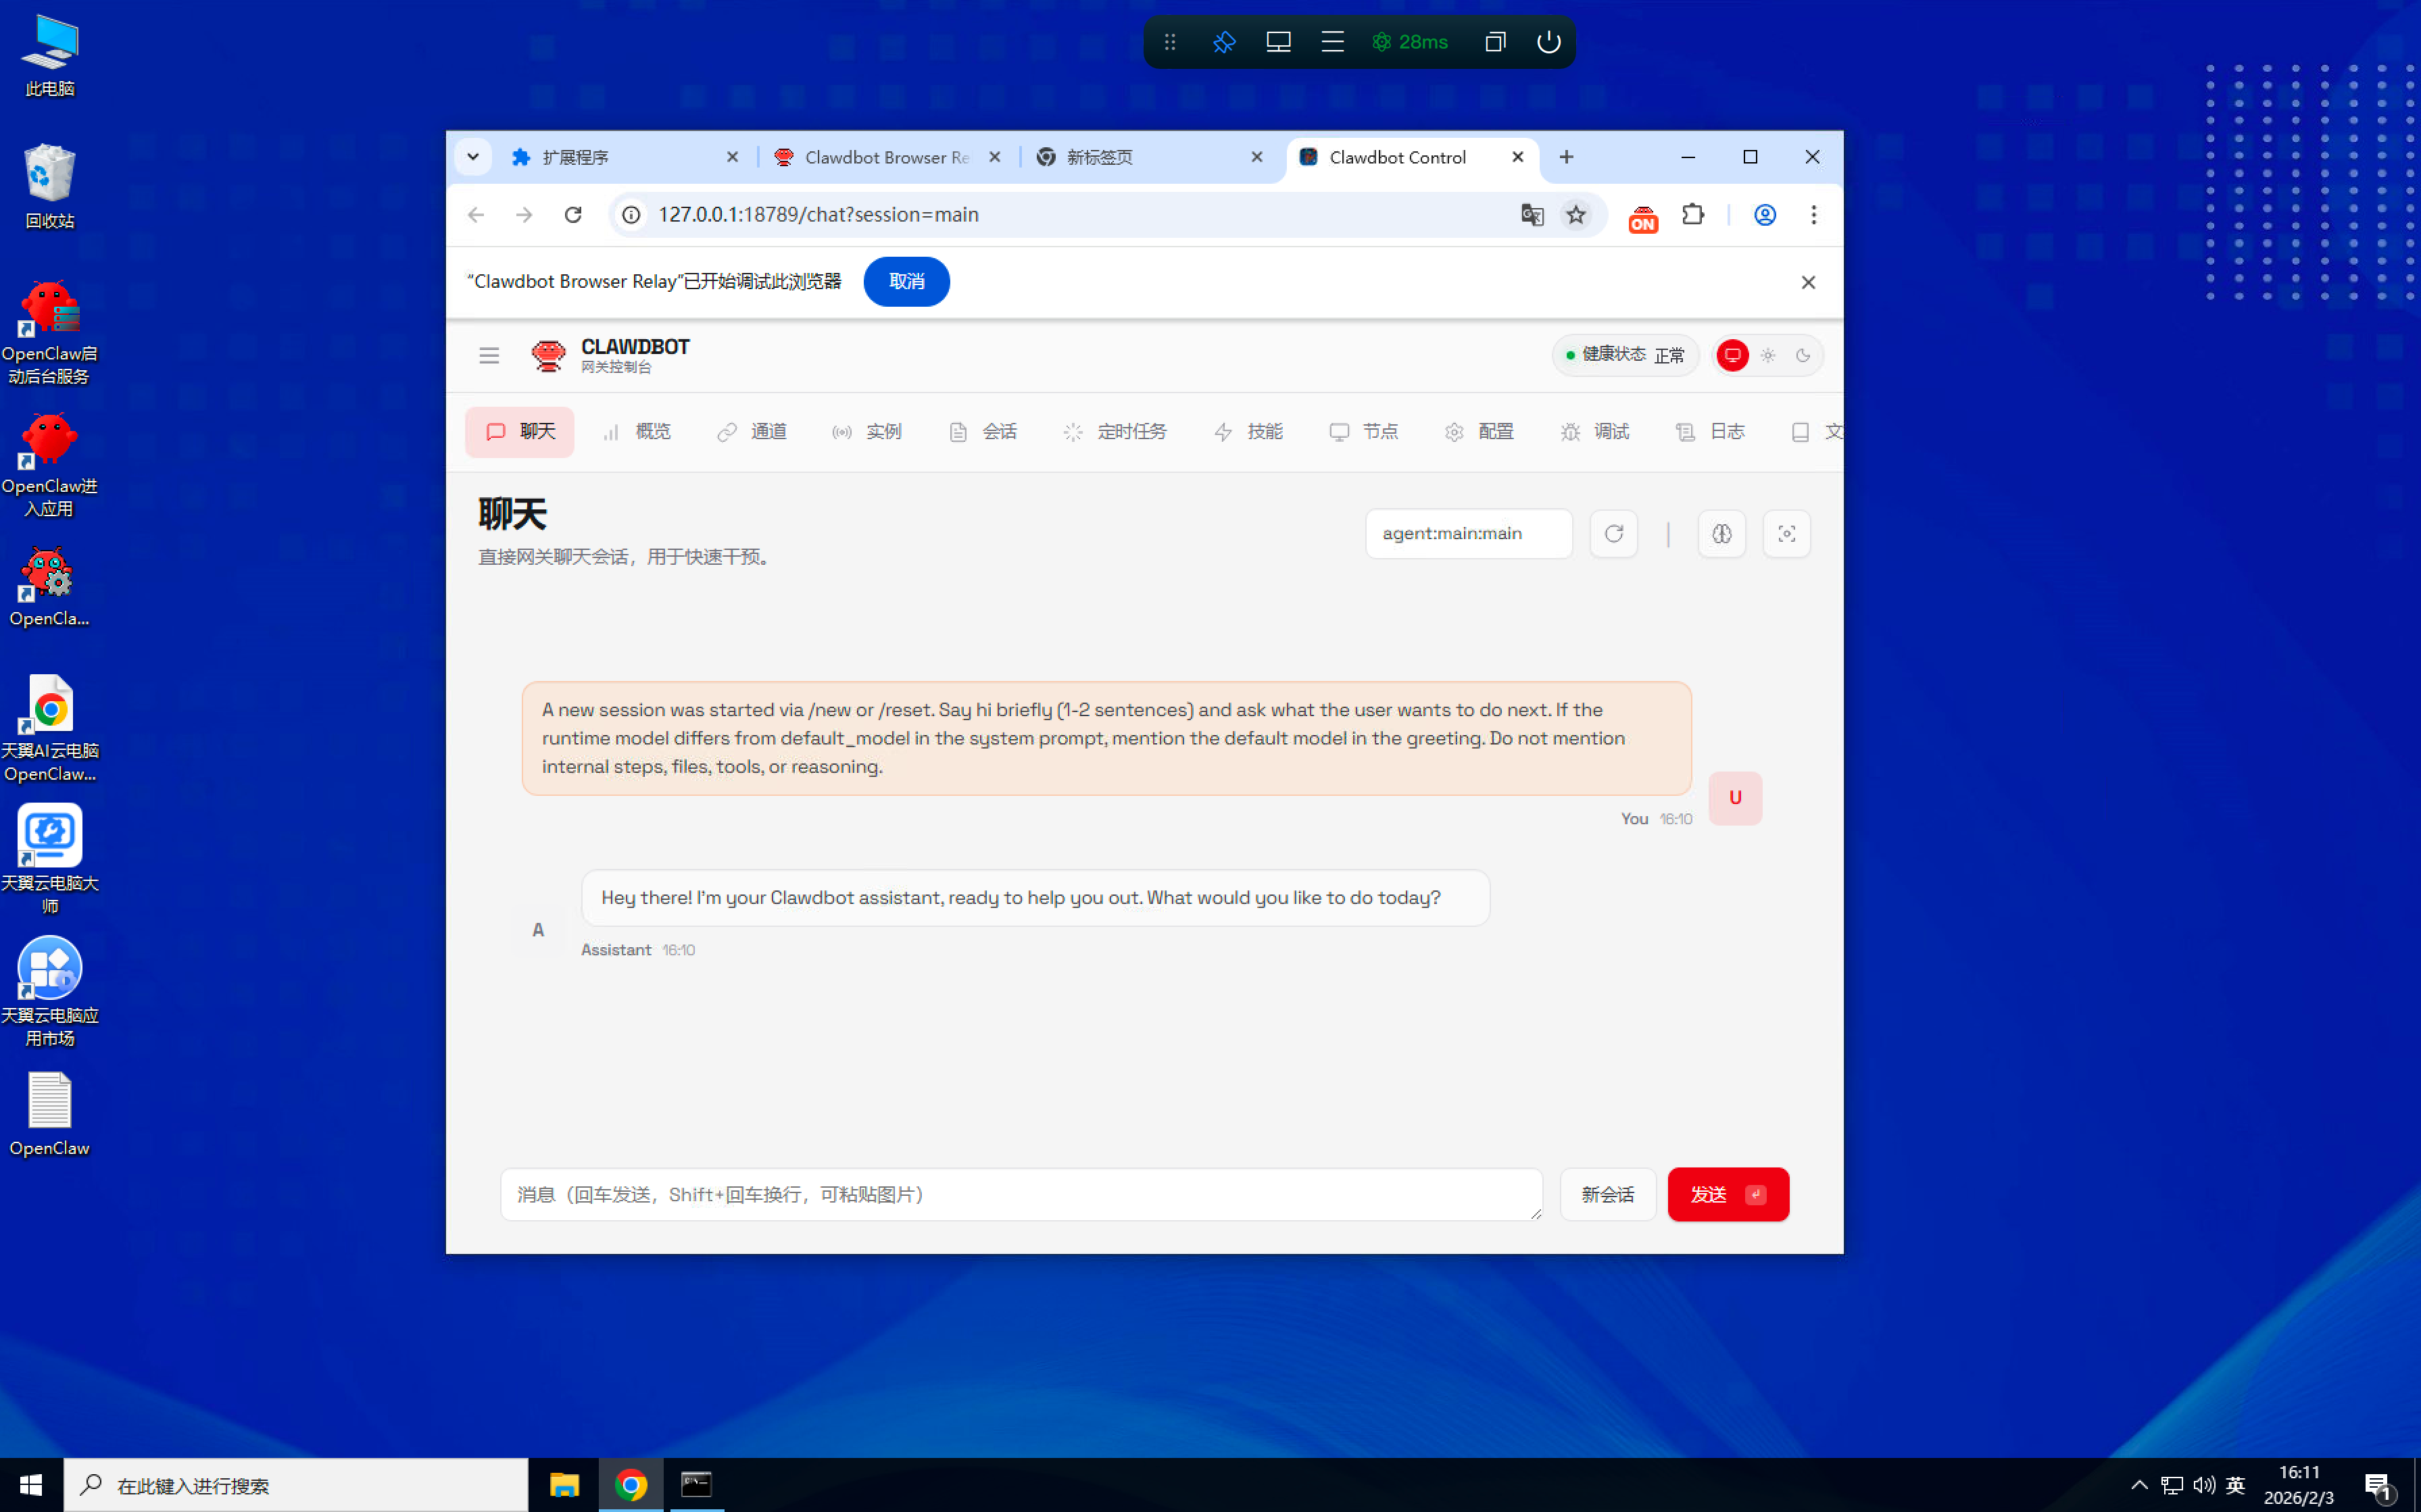Open the Clawdbot Browser Relay ON extension
Viewport: 2421px width, 1512px height.
click(x=1642, y=216)
